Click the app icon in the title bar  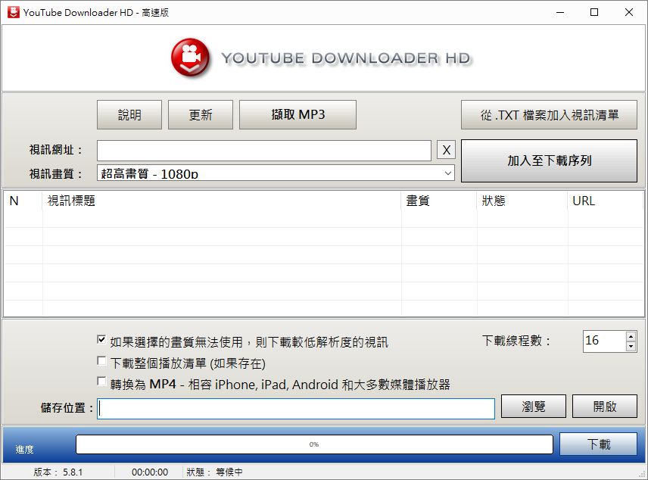(x=13, y=12)
